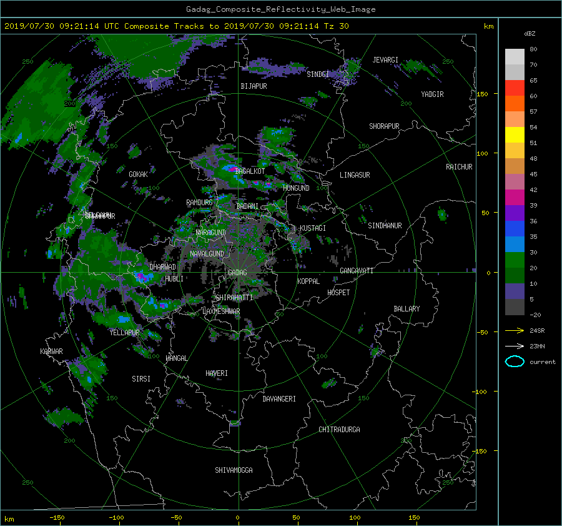This screenshot has height=526, width=562.
Task: Click the HUNGUND label on the map
Action: (296, 188)
